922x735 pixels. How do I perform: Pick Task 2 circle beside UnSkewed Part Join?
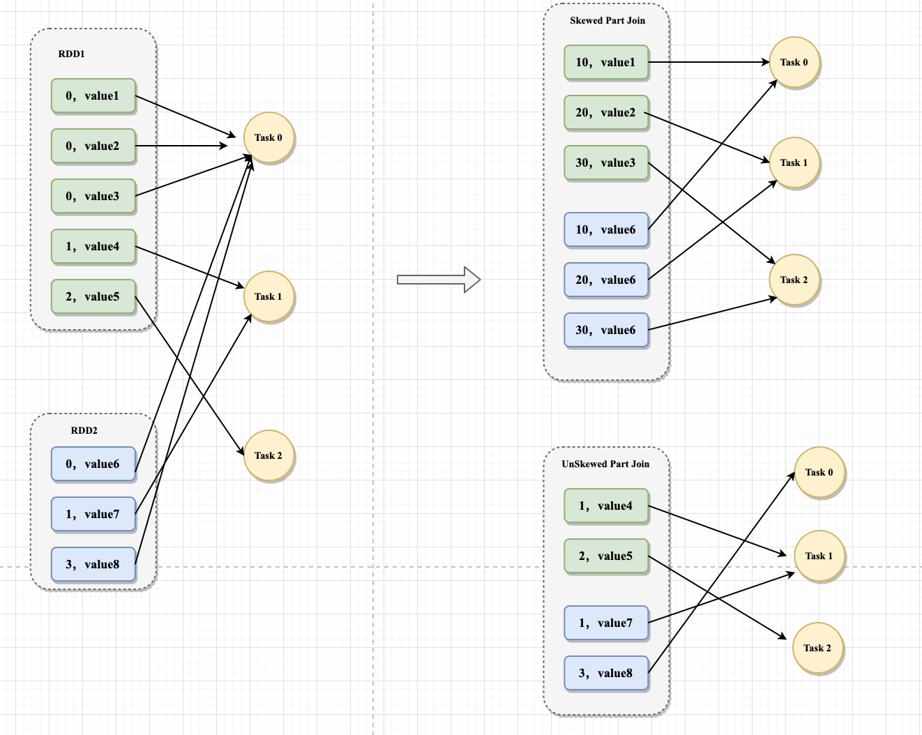[x=817, y=648]
